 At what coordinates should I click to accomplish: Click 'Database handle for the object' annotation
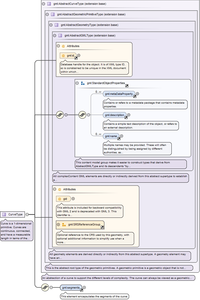tap(94, 68)
